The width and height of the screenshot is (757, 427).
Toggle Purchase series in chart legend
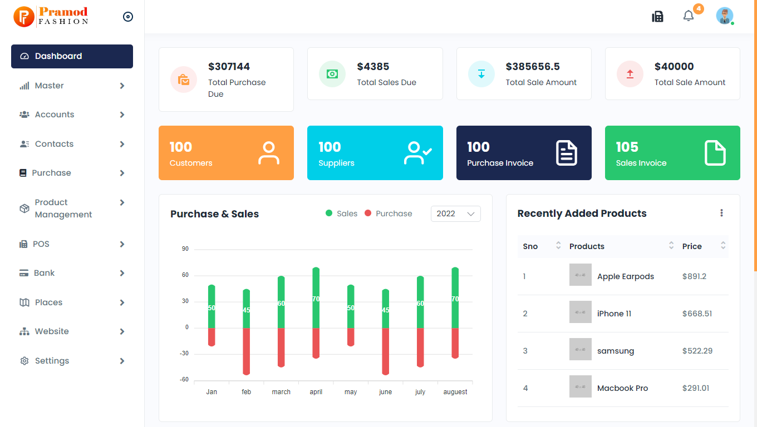point(388,213)
